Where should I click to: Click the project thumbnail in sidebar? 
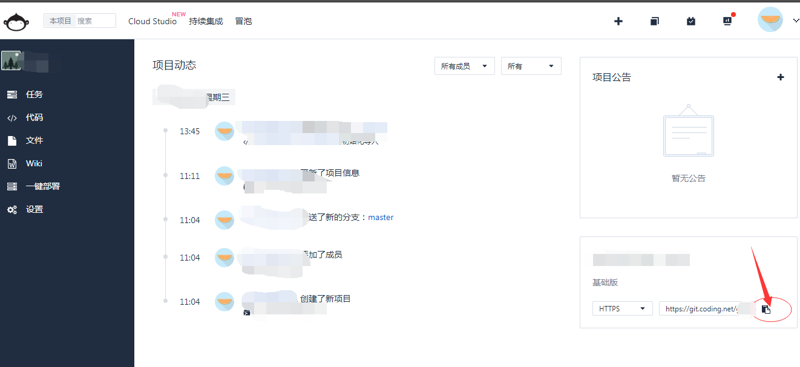[11, 60]
